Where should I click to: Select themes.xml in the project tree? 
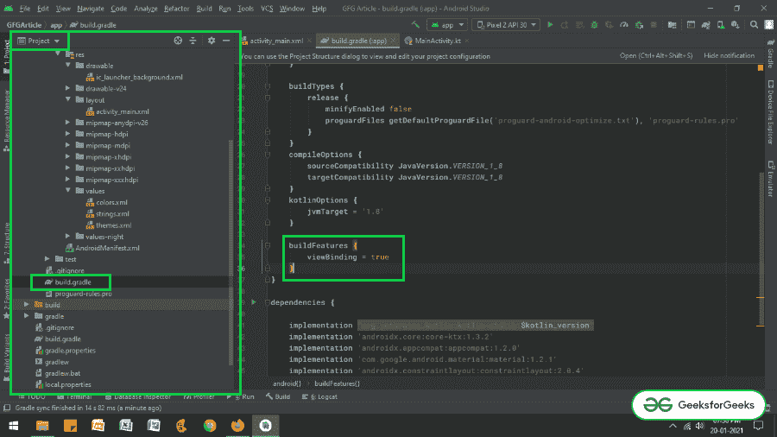point(109,225)
